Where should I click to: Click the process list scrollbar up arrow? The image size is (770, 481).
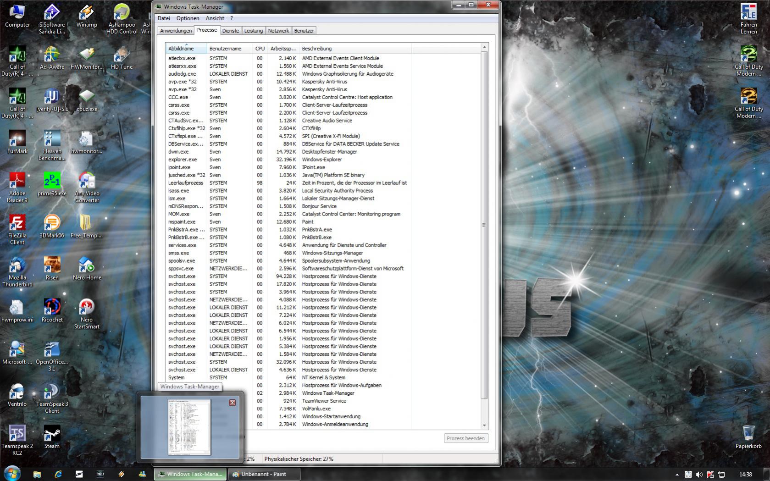click(x=484, y=47)
